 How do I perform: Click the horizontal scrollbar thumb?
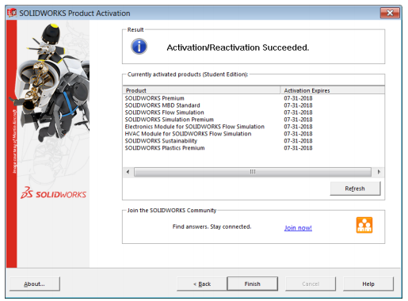pyautogui.click(x=253, y=172)
